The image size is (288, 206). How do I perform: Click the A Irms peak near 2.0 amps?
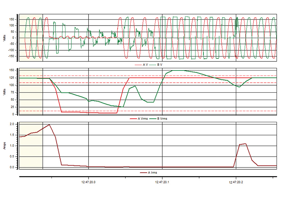coord(49,124)
